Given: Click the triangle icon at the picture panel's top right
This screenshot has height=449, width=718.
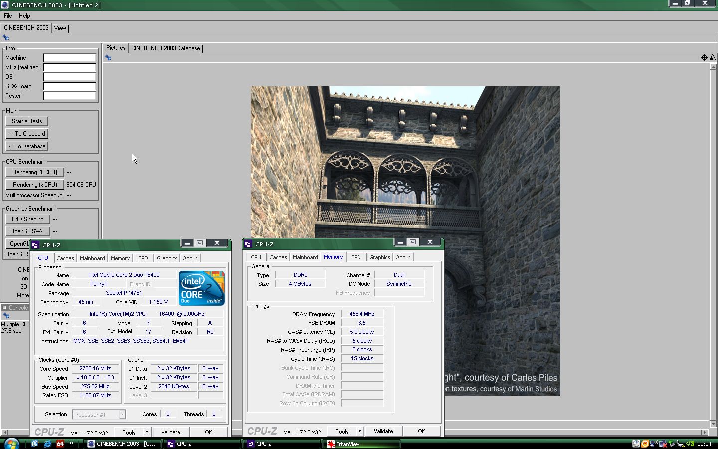Looking at the screenshot, I should [713, 58].
